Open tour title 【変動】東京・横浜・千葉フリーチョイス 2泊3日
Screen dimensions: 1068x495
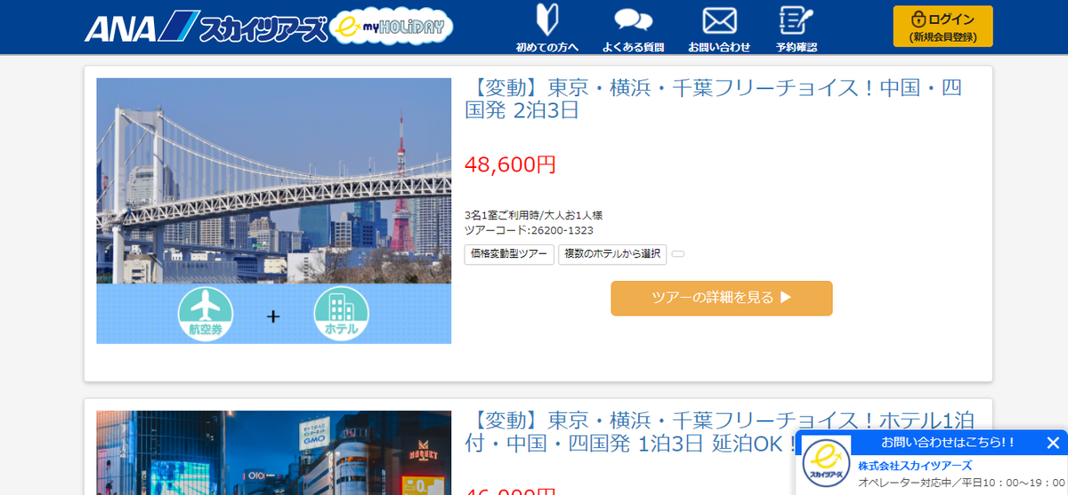(x=713, y=99)
